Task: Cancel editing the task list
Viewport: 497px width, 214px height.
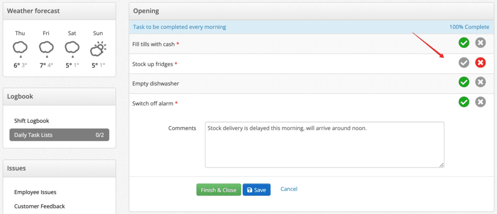Action: (289, 189)
